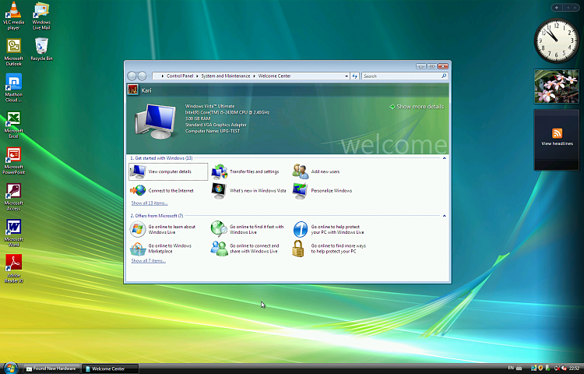Select the Maxthon Cloud desktop shortcut
Image resolution: width=584 pixels, height=374 pixels.
coord(14,88)
